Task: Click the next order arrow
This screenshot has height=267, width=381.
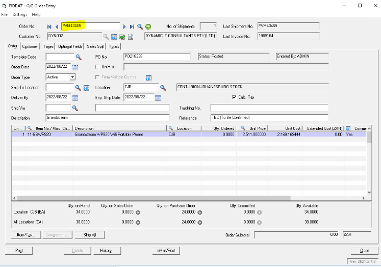Action: click(124, 26)
